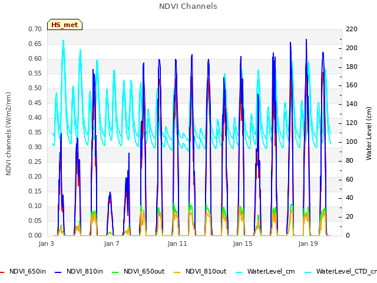The image size is (377, 283).
Task: Click the blue NDVI_810in legend swatch
Action: [58, 272]
